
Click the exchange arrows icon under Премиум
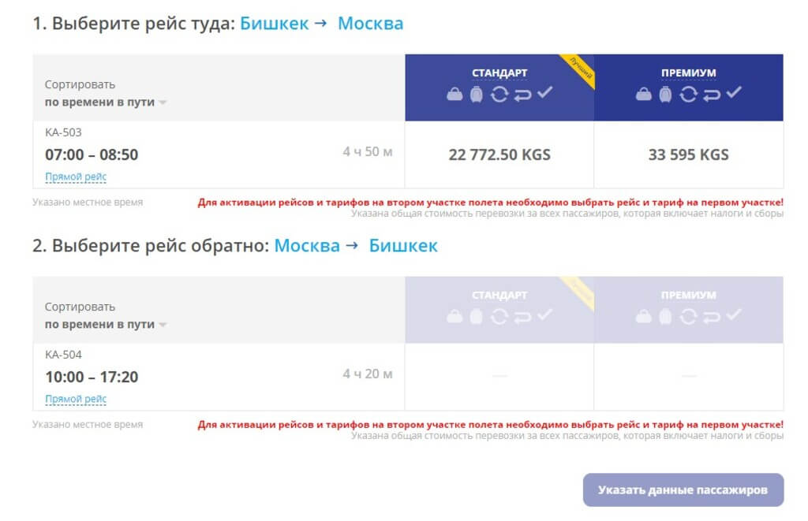[x=688, y=95]
